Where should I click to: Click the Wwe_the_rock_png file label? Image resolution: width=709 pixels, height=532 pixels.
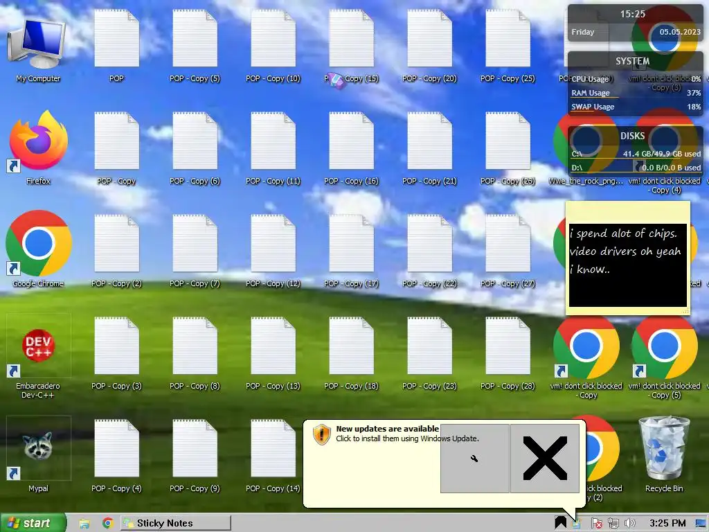[586, 181]
